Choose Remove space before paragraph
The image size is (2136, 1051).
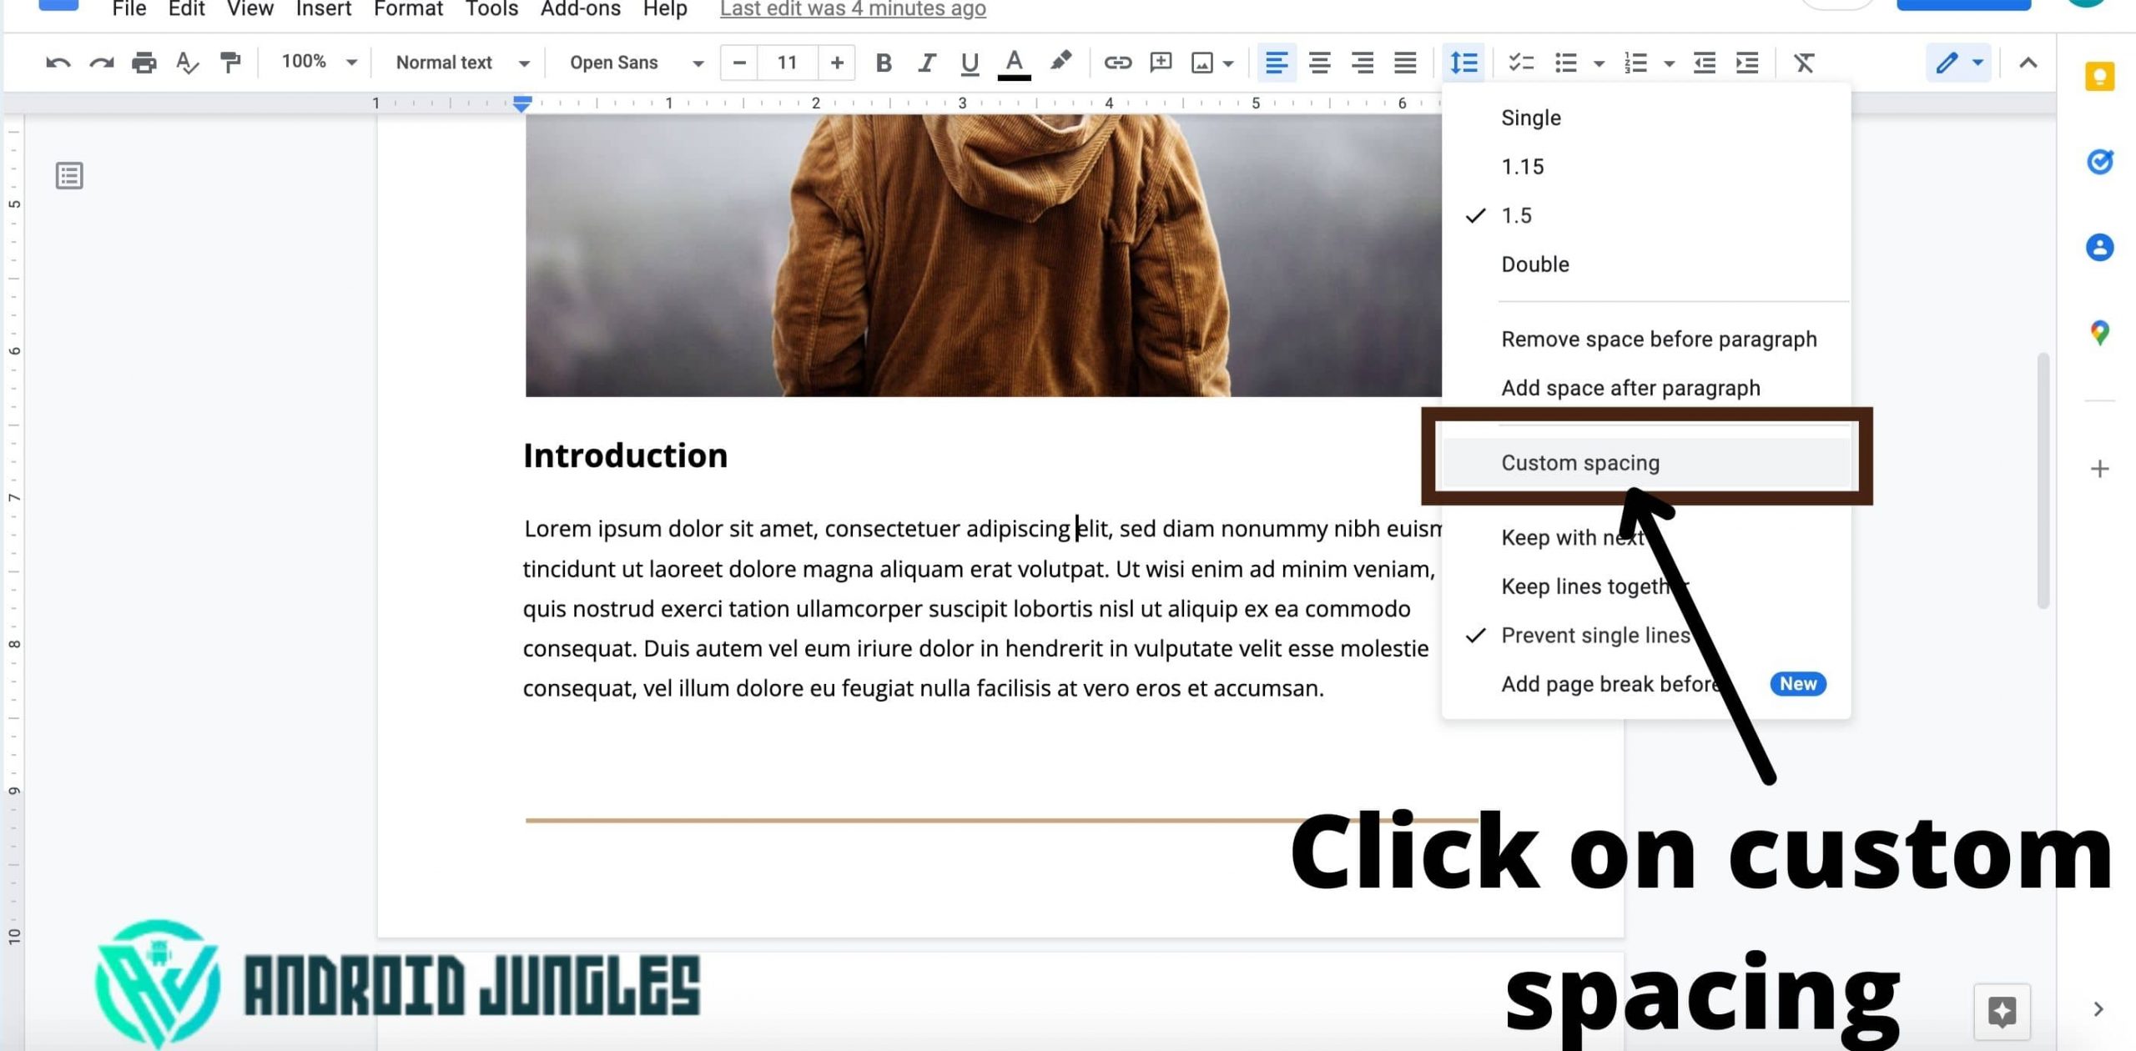coord(1646,339)
